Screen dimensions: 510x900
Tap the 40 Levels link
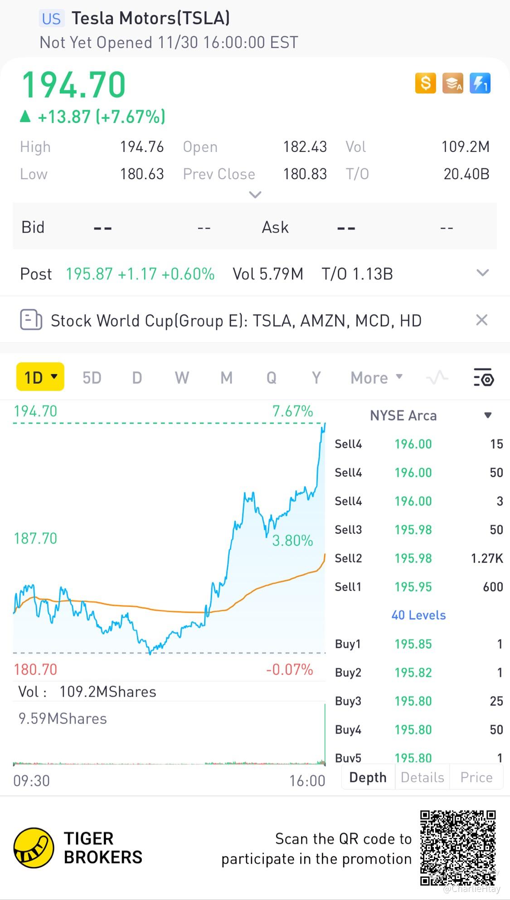click(x=418, y=615)
